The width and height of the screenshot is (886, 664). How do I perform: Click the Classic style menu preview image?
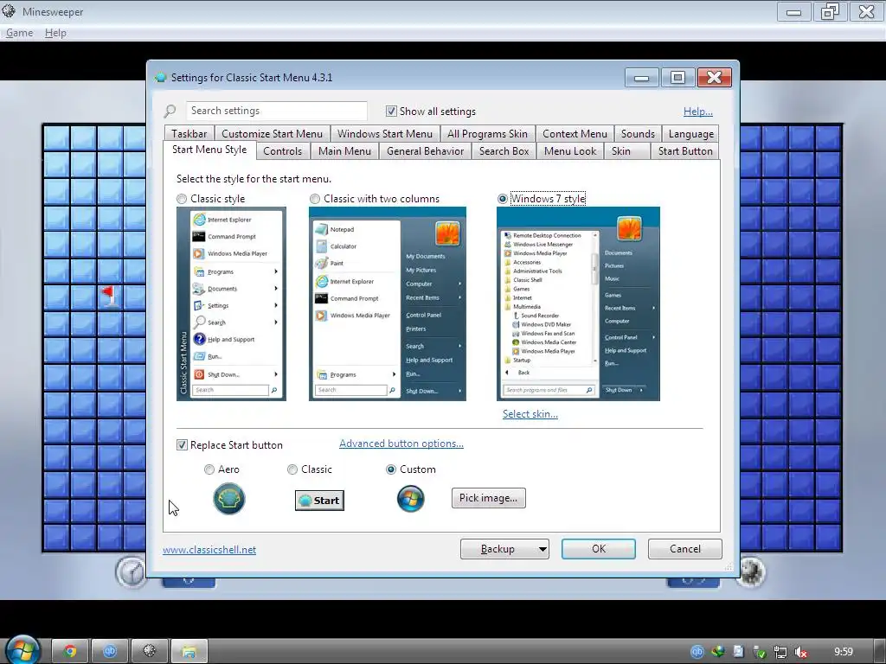click(231, 303)
